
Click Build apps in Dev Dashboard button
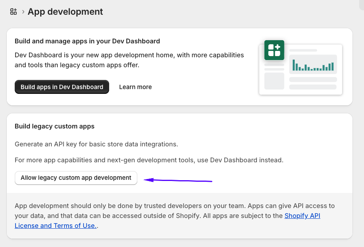62,87
